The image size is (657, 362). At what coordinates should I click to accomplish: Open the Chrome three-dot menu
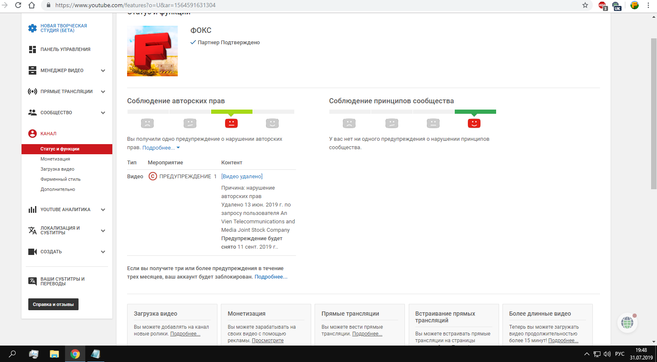[648, 5]
